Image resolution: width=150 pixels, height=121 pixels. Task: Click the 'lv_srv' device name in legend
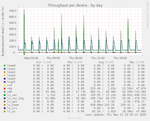click(x=12, y=108)
